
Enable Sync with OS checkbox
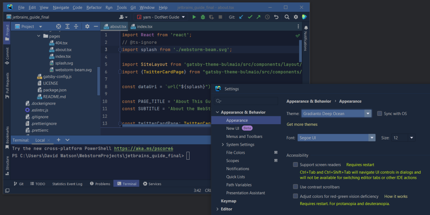(379, 113)
